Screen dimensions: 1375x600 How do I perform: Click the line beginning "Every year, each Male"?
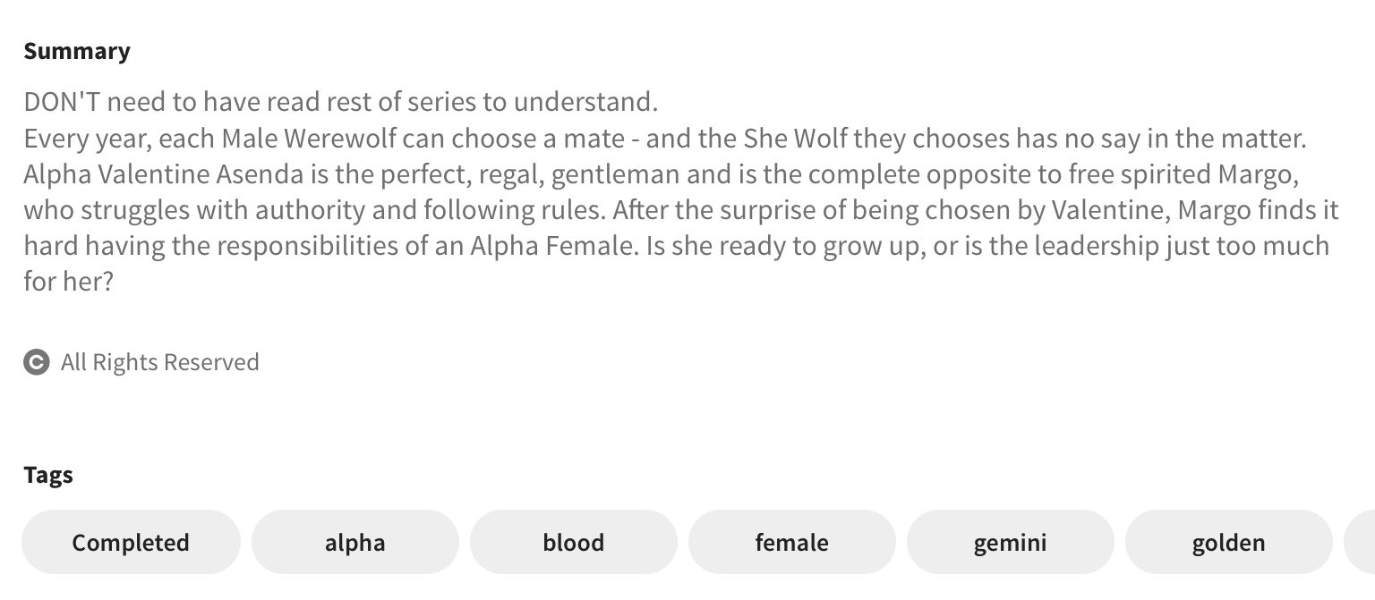(x=665, y=139)
